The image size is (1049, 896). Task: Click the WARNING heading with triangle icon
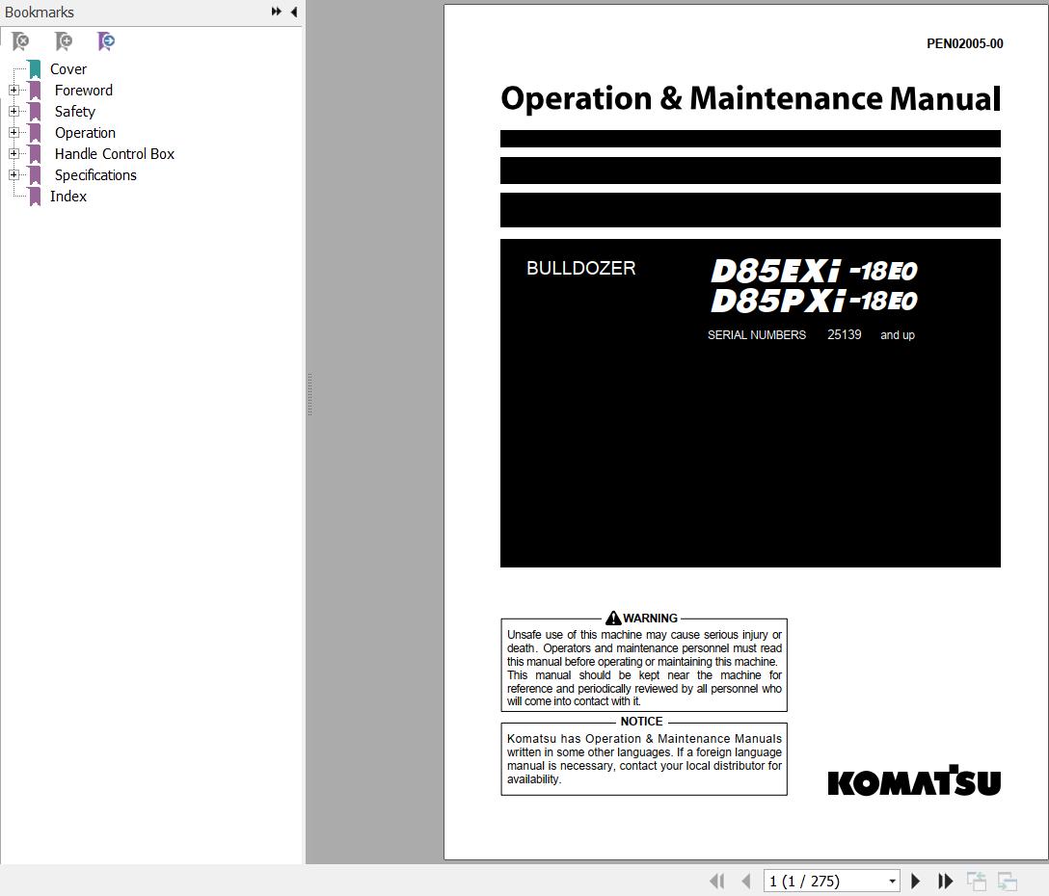[641, 618]
